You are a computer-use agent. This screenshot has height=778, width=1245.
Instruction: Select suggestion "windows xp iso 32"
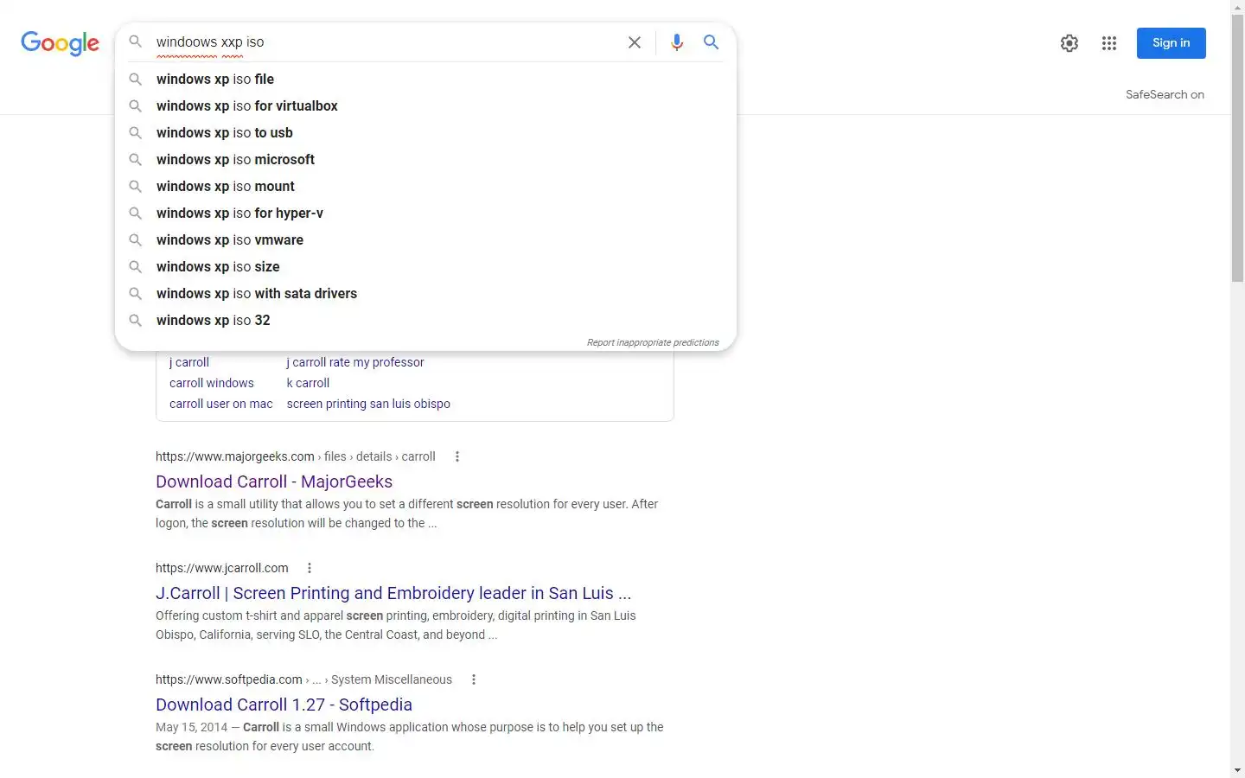coord(425,320)
